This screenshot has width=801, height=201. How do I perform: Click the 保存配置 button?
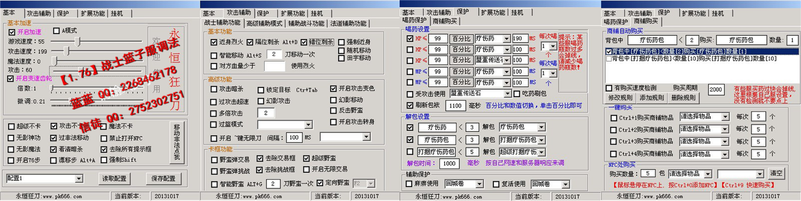163,179
